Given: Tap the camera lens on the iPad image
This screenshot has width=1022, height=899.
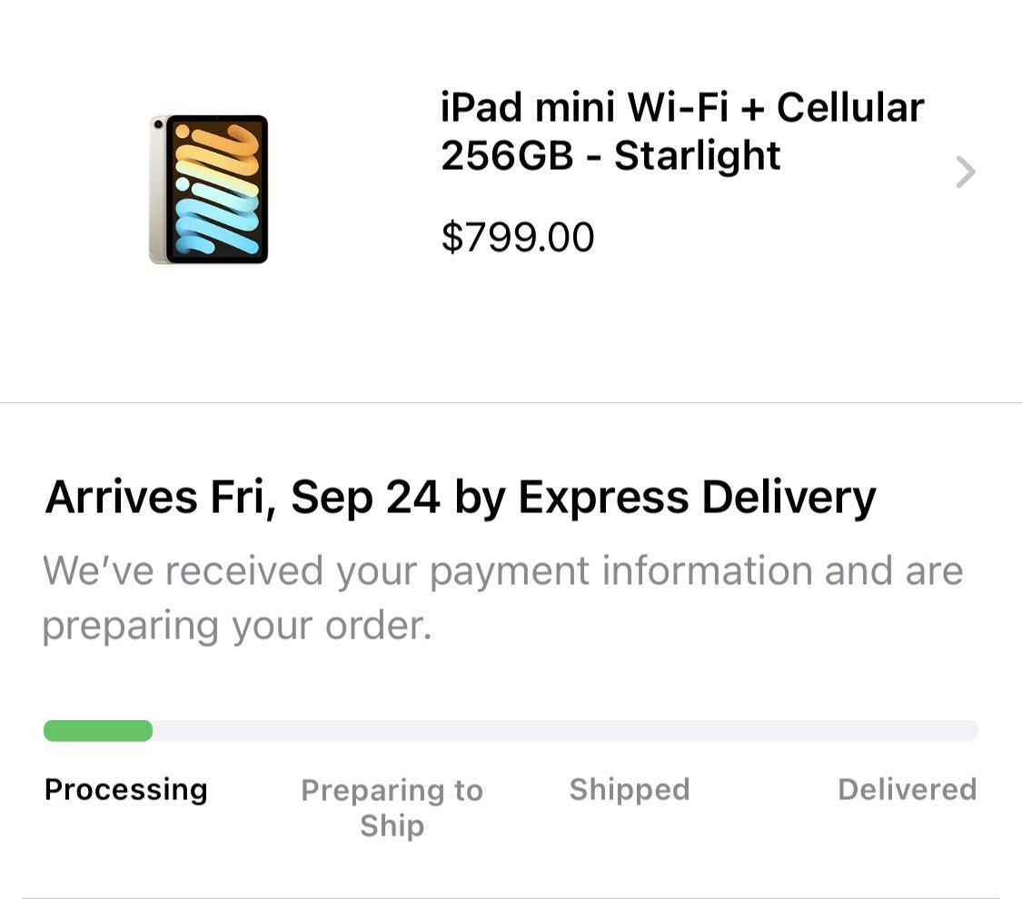Looking at the screenshot, I should point(158,124).
